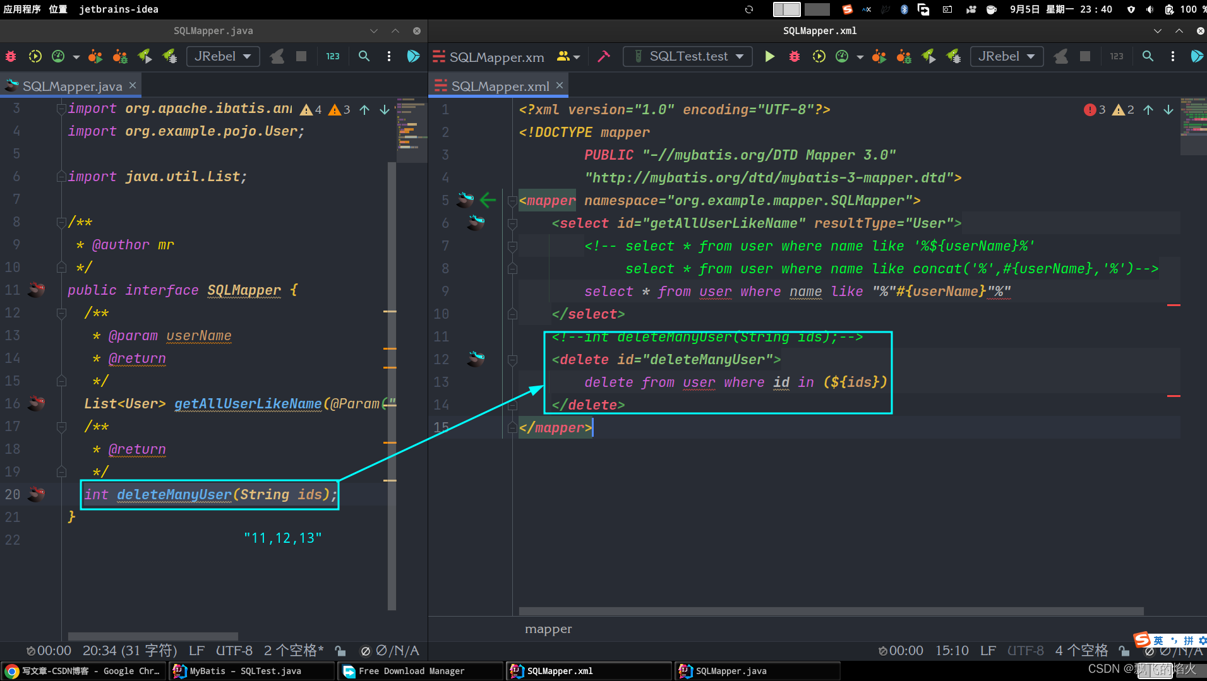Open the 位置 menu in the top panel
This screenshot has height=681, width=1207.
(x=58, y=9)
